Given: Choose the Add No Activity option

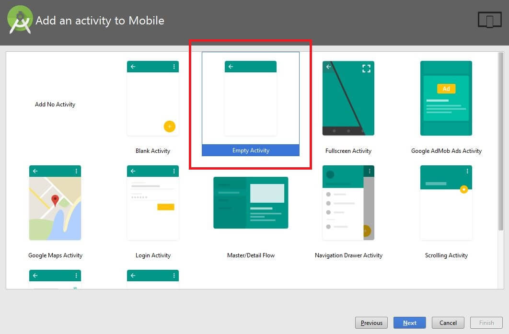Looking at the screenshot, I should click(55, 104).
